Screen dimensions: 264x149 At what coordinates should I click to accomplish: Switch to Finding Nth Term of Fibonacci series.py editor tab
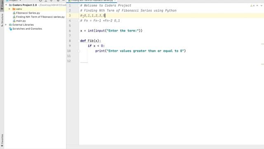pyautogui.click(x=92, y=1)
